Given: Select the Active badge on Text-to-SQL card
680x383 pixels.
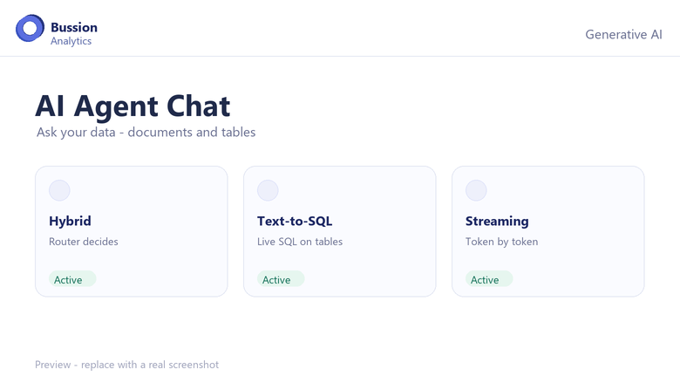Looking at the screenshot, I should pyautogui.click(x=281, y=279).
